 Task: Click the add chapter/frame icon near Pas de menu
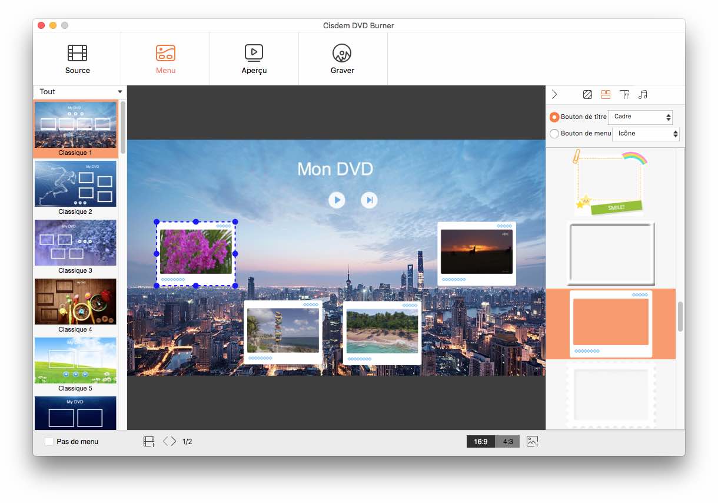[149, 441]
